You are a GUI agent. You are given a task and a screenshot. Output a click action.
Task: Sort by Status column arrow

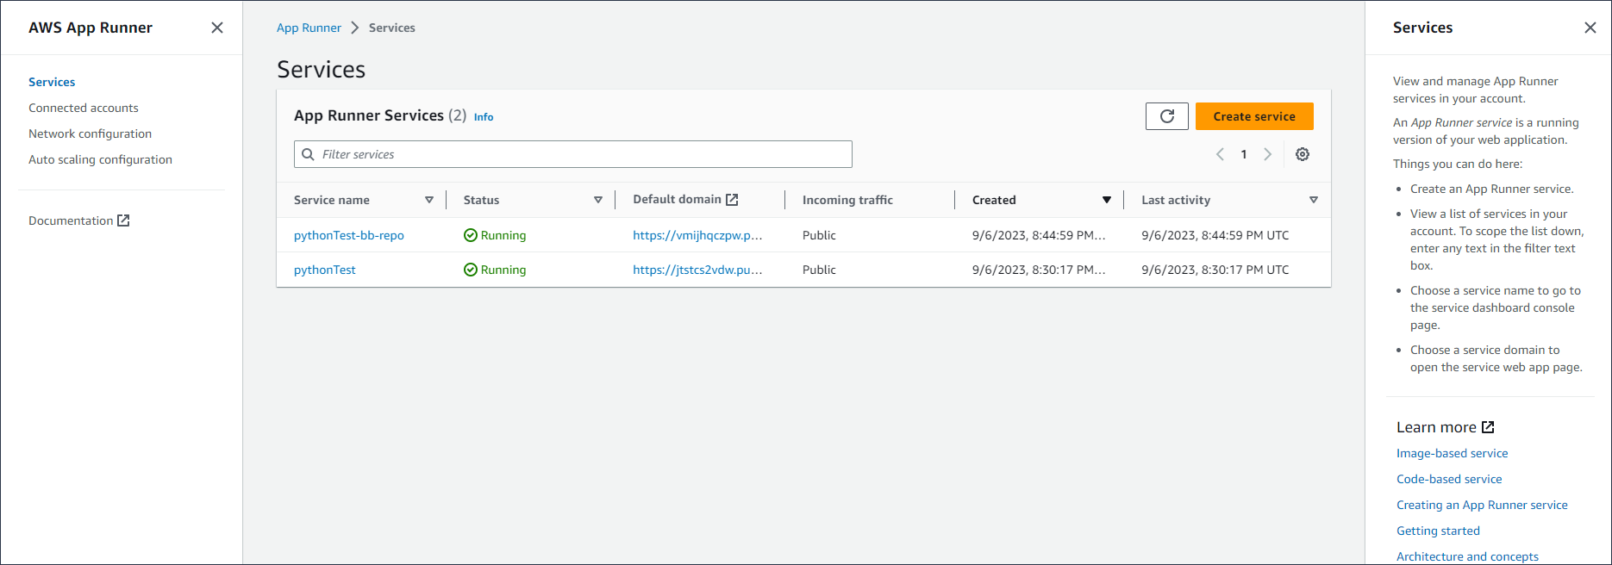(597, 200)
